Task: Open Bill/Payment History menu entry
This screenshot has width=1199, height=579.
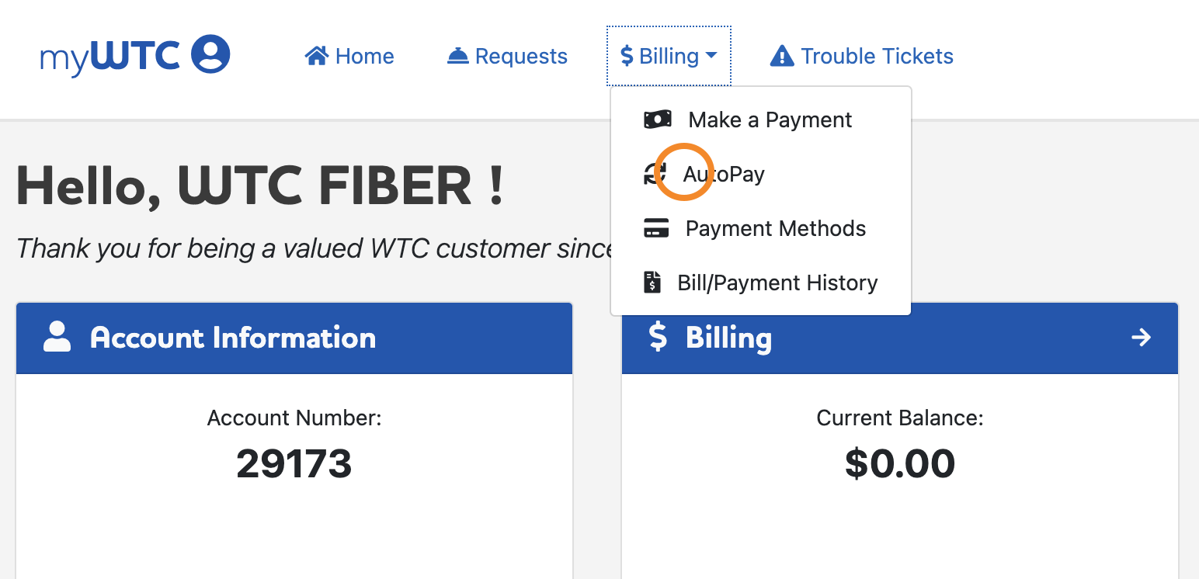Action: click(777, 283)
